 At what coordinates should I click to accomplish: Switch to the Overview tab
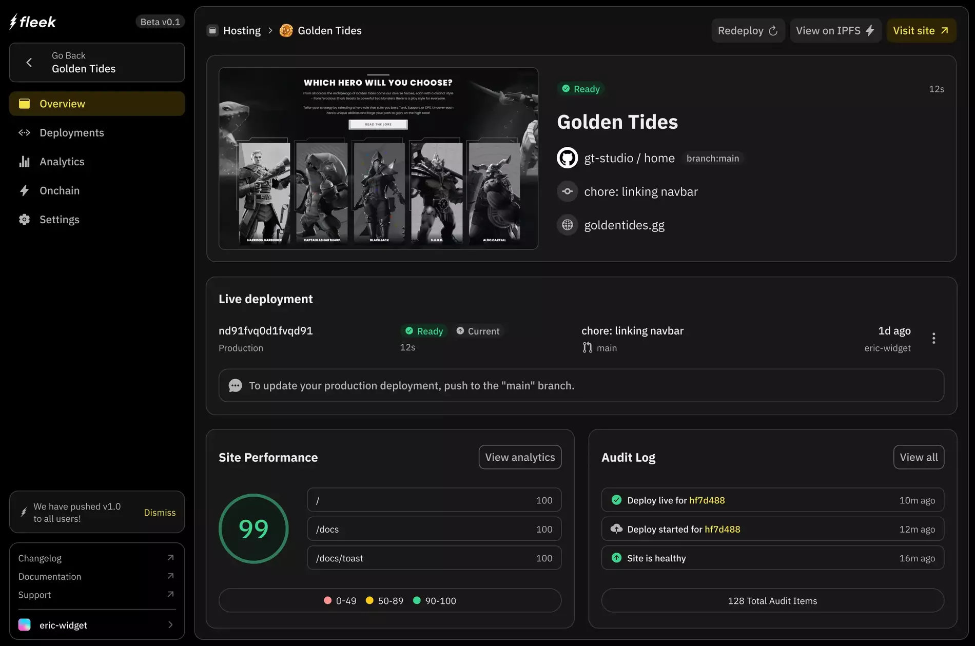pos(62,103)
